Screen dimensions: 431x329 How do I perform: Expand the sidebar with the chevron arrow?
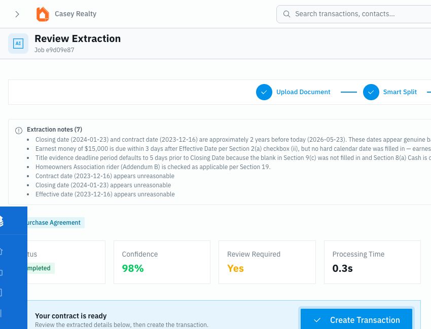coord(17,14)
